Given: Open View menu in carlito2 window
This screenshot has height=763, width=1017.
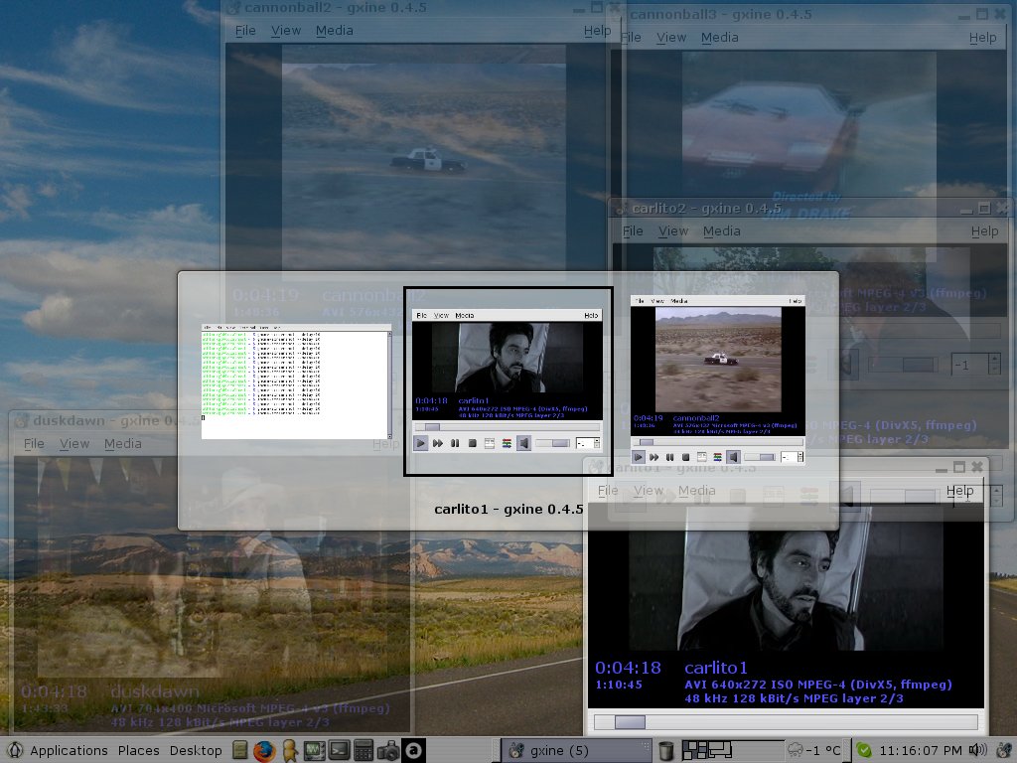Looking at the screenshot, I should point(673,230).
